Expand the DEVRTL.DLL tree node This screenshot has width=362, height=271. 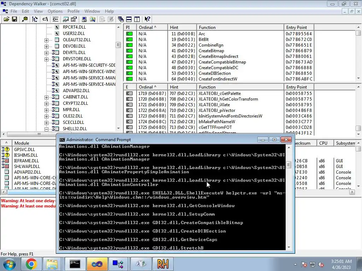[46, 53]
